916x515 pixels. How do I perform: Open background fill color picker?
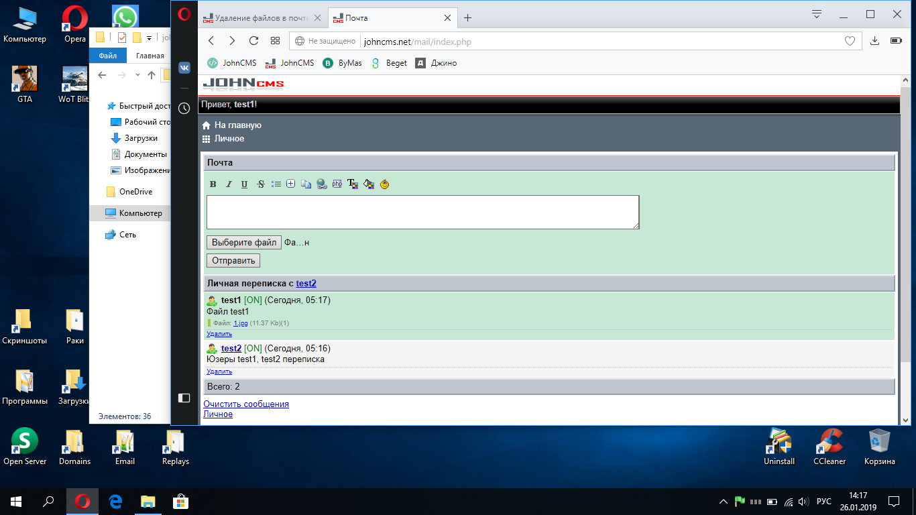click(x=368, y=184)
